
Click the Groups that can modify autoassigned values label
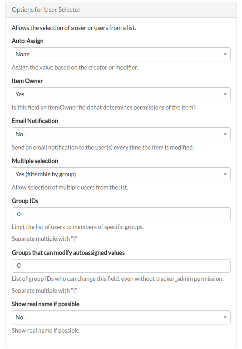pos(68,253)
